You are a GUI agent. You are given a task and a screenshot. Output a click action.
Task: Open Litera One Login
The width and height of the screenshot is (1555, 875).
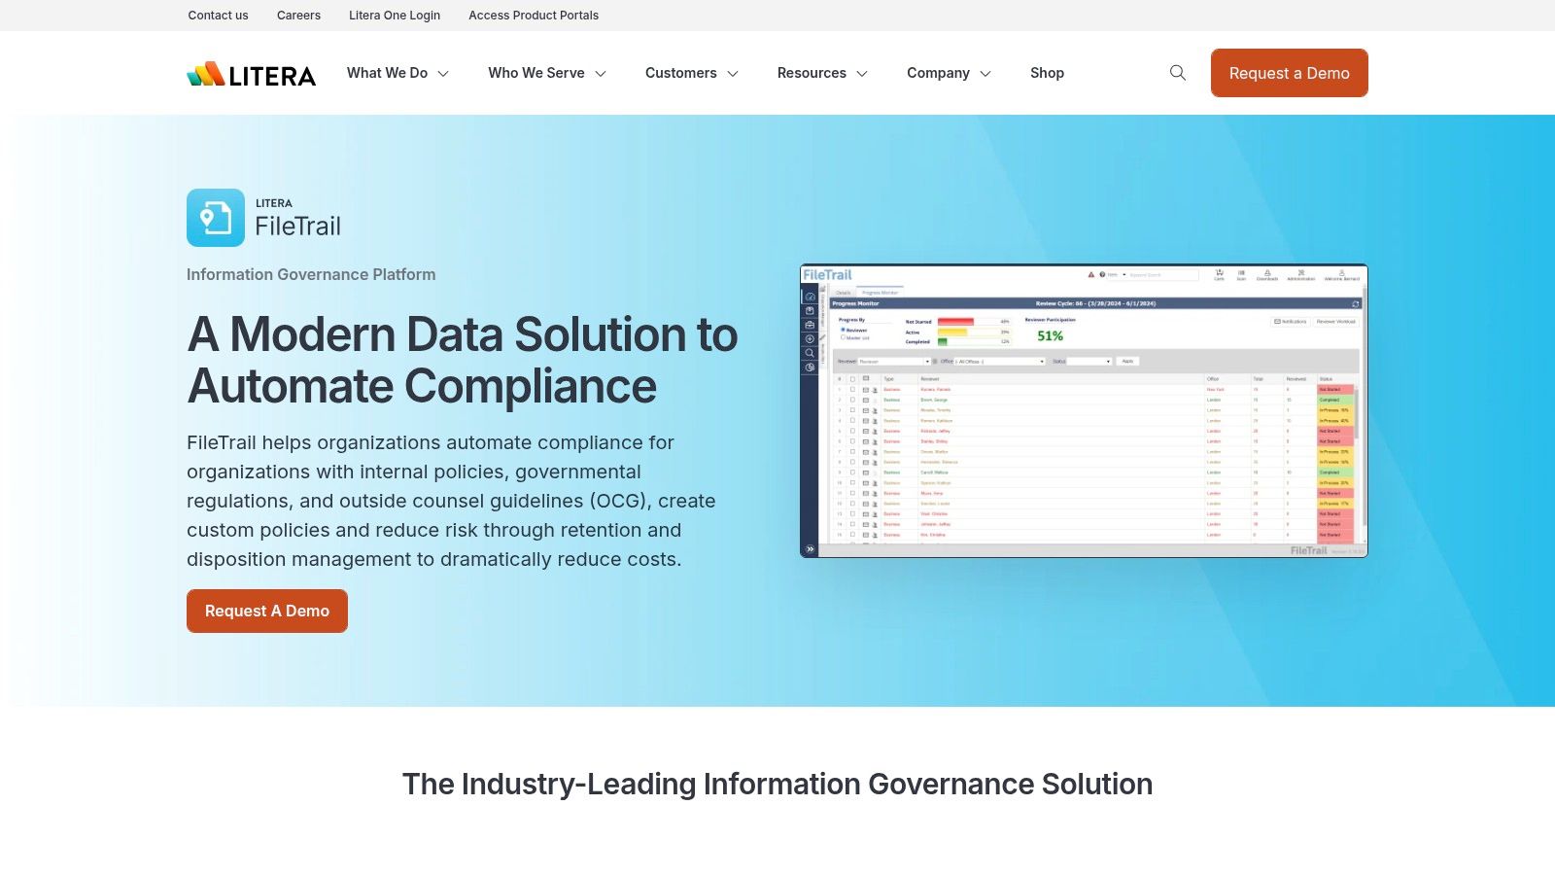(x=395, y=16)
